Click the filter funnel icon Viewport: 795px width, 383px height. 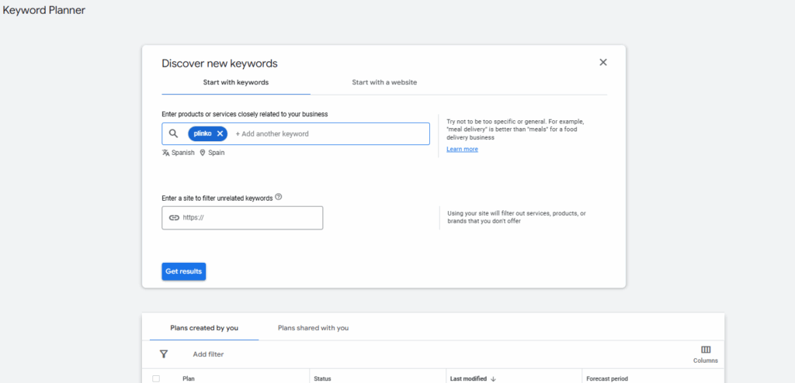point(163,354)
